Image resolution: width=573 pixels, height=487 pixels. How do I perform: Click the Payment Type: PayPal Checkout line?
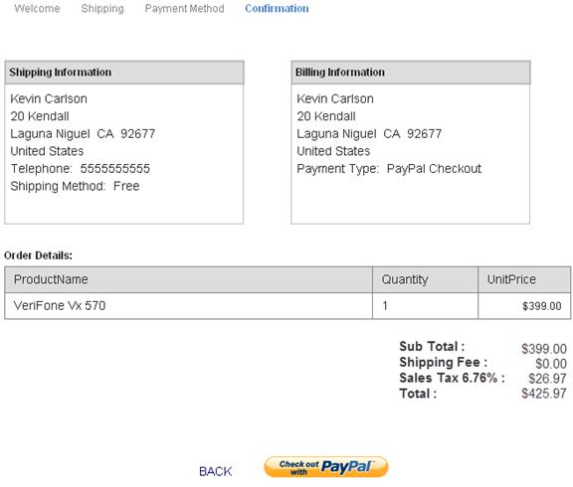pyautogui.click(x=389, y=169)
